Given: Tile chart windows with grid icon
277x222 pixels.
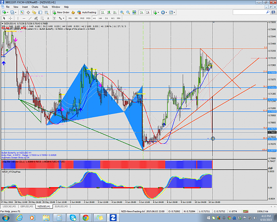Looking at the screenshot, I should click(134, 12).
